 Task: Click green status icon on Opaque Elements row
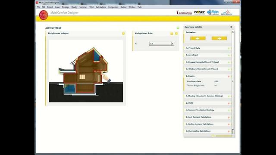pyautogui.click(x=229, y=62)
